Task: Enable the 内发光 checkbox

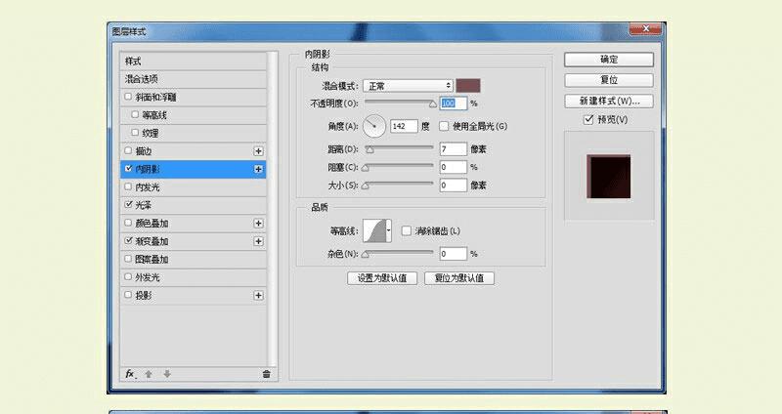Action: pos(128,186)
